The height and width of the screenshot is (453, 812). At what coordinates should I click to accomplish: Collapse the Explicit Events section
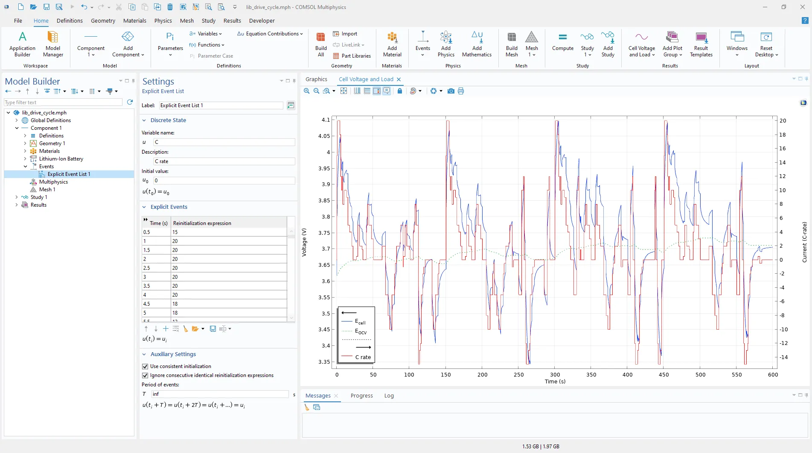coord(144,207)
